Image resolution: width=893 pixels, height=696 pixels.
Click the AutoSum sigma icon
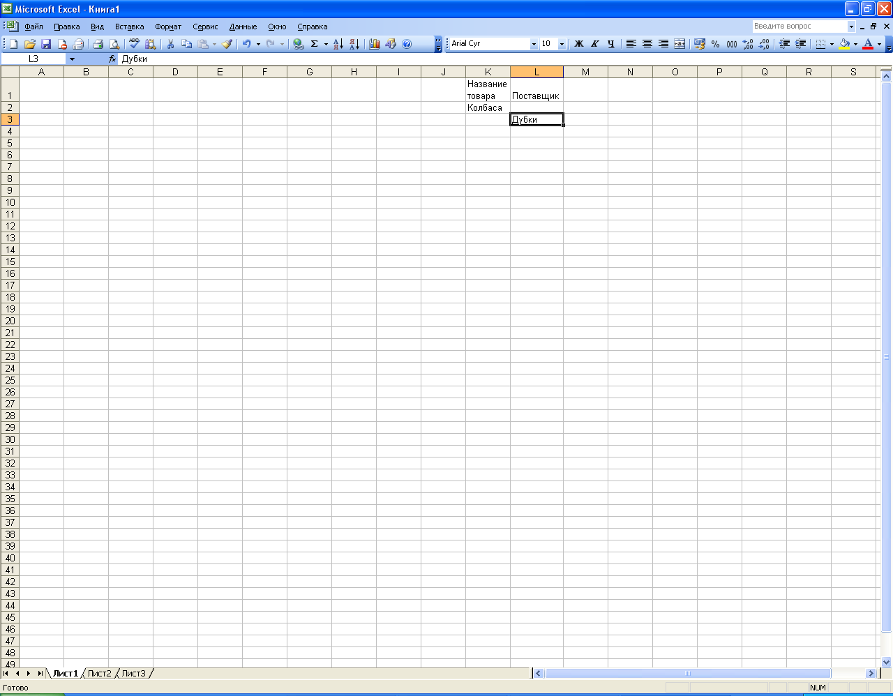(x=315, y=44)
